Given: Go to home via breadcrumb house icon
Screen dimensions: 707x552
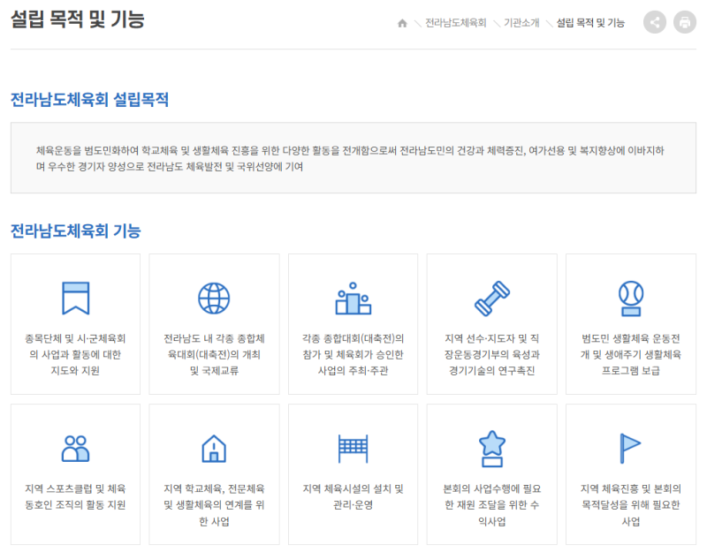Looking at the screenshot, I should click(402, 23).
